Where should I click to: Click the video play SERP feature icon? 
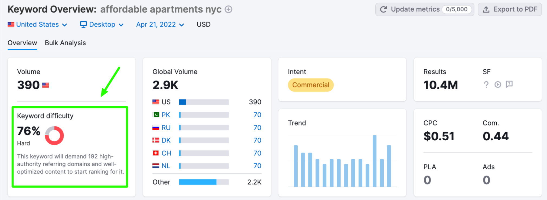tap(498, 85)
